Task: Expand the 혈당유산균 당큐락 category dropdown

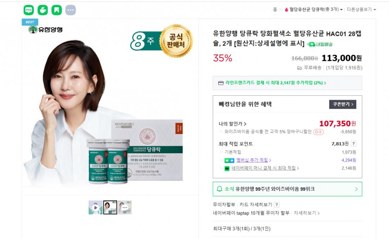Action: 314,9
